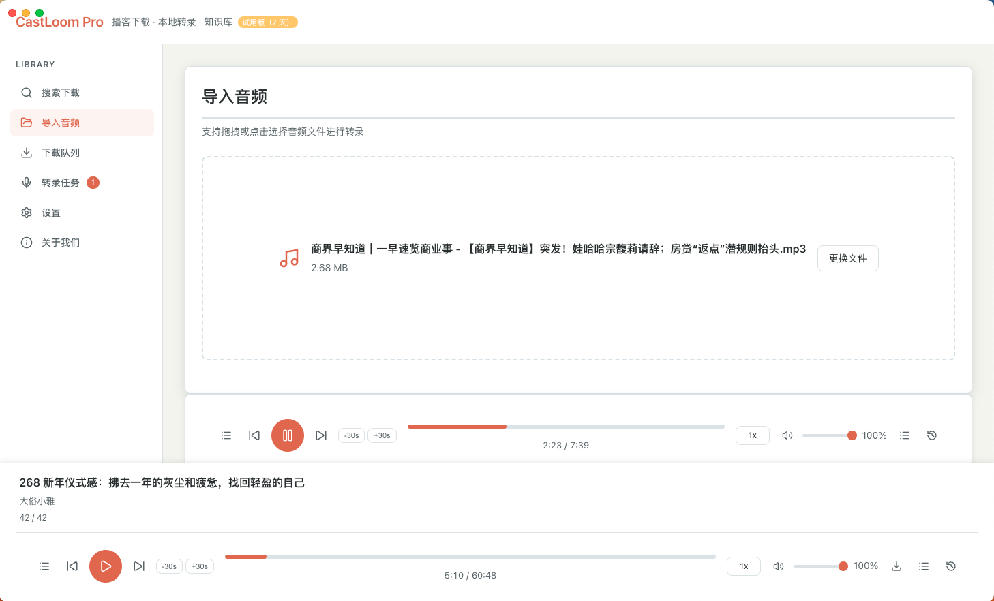Click the 关于我们 info icon
Viewport: 994px width, 601px height.
(26, 243)
